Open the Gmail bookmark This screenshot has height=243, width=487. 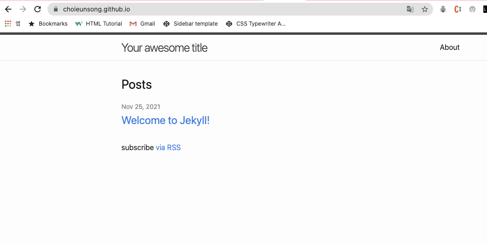pos(142,24)
